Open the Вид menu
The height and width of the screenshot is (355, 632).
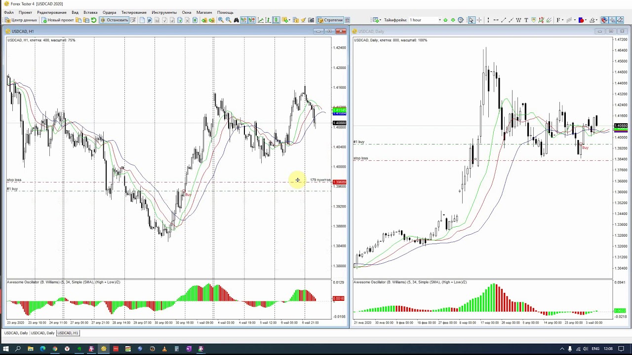(75, 12)
